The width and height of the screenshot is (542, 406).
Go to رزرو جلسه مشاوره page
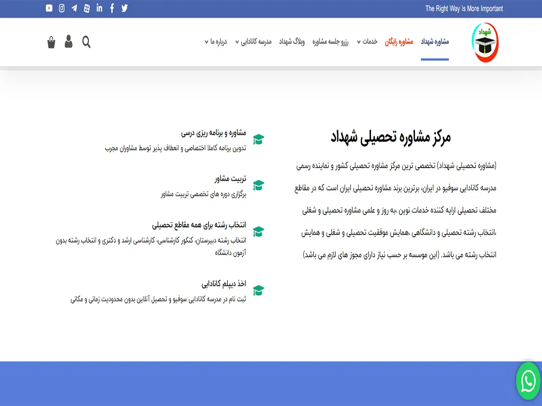[331, 42]
